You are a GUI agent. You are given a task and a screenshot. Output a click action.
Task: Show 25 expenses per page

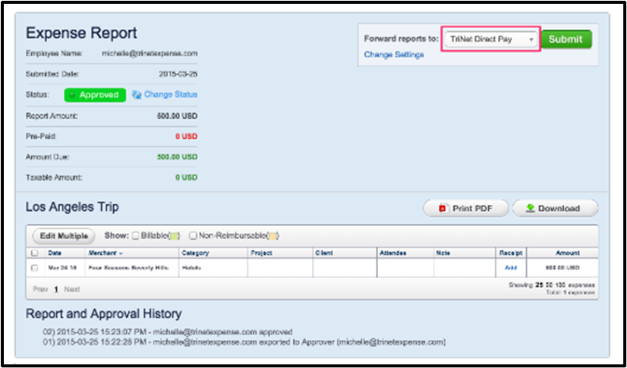(539, 285)
